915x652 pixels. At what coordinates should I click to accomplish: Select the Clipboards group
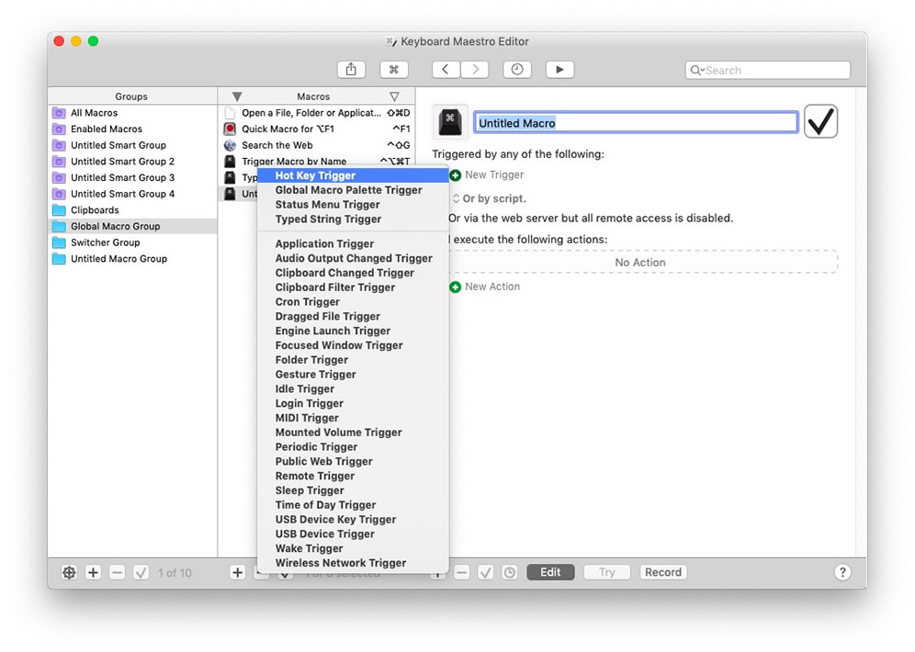click(132, 210)
